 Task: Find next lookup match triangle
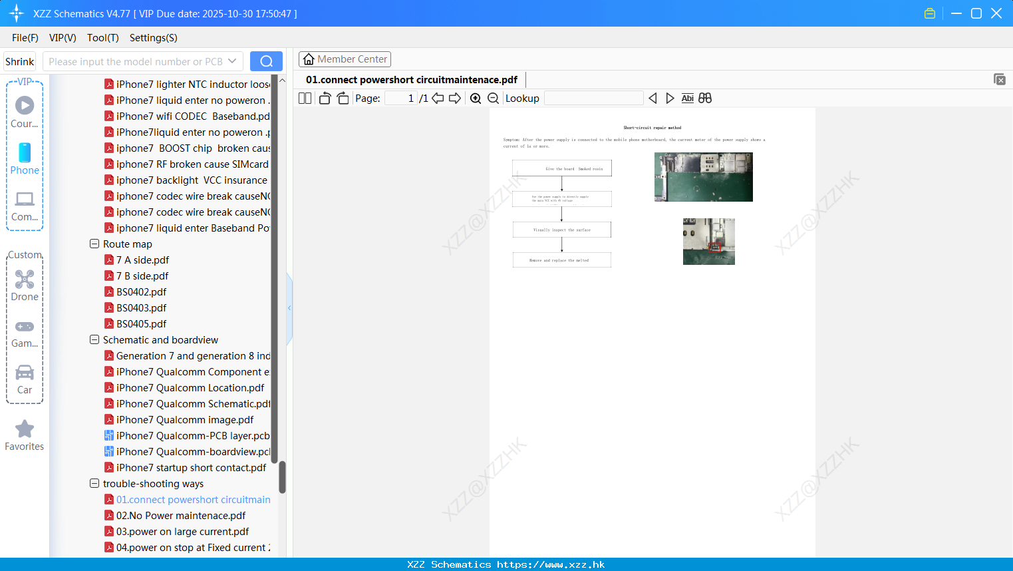pyautogui.click(x=670, y=98)
